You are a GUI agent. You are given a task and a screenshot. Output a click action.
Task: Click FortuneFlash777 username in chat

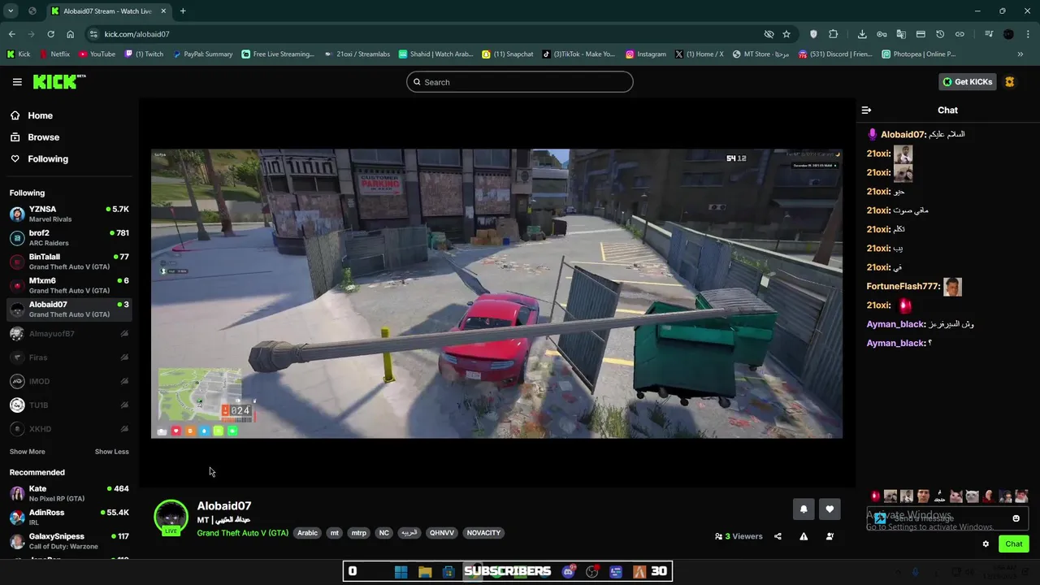pos(903,287)
